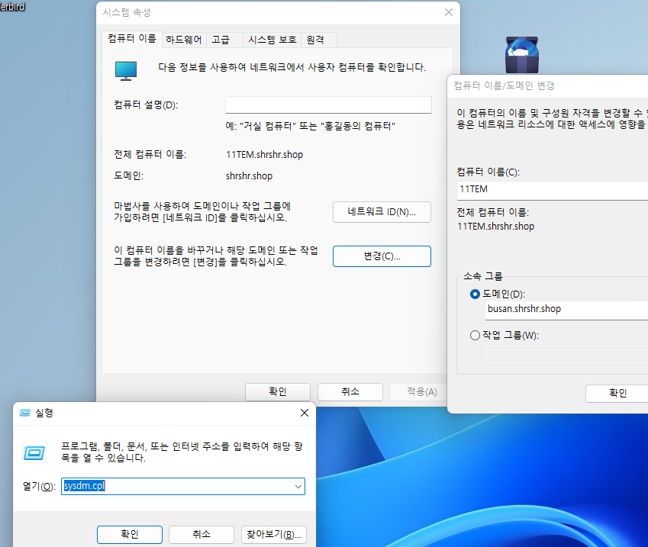The image size is (648, 547).
Task: Close the Run dialog
Action: point(305,413)
